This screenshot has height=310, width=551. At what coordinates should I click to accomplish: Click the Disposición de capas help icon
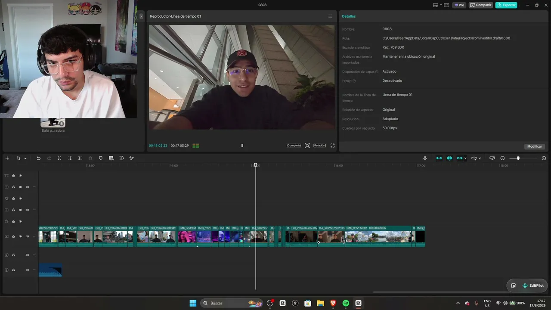[x=377, y=72]
